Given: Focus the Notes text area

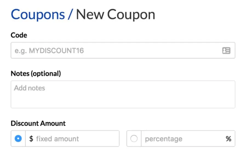Looking at the screenshot, I should coord(123,97).
